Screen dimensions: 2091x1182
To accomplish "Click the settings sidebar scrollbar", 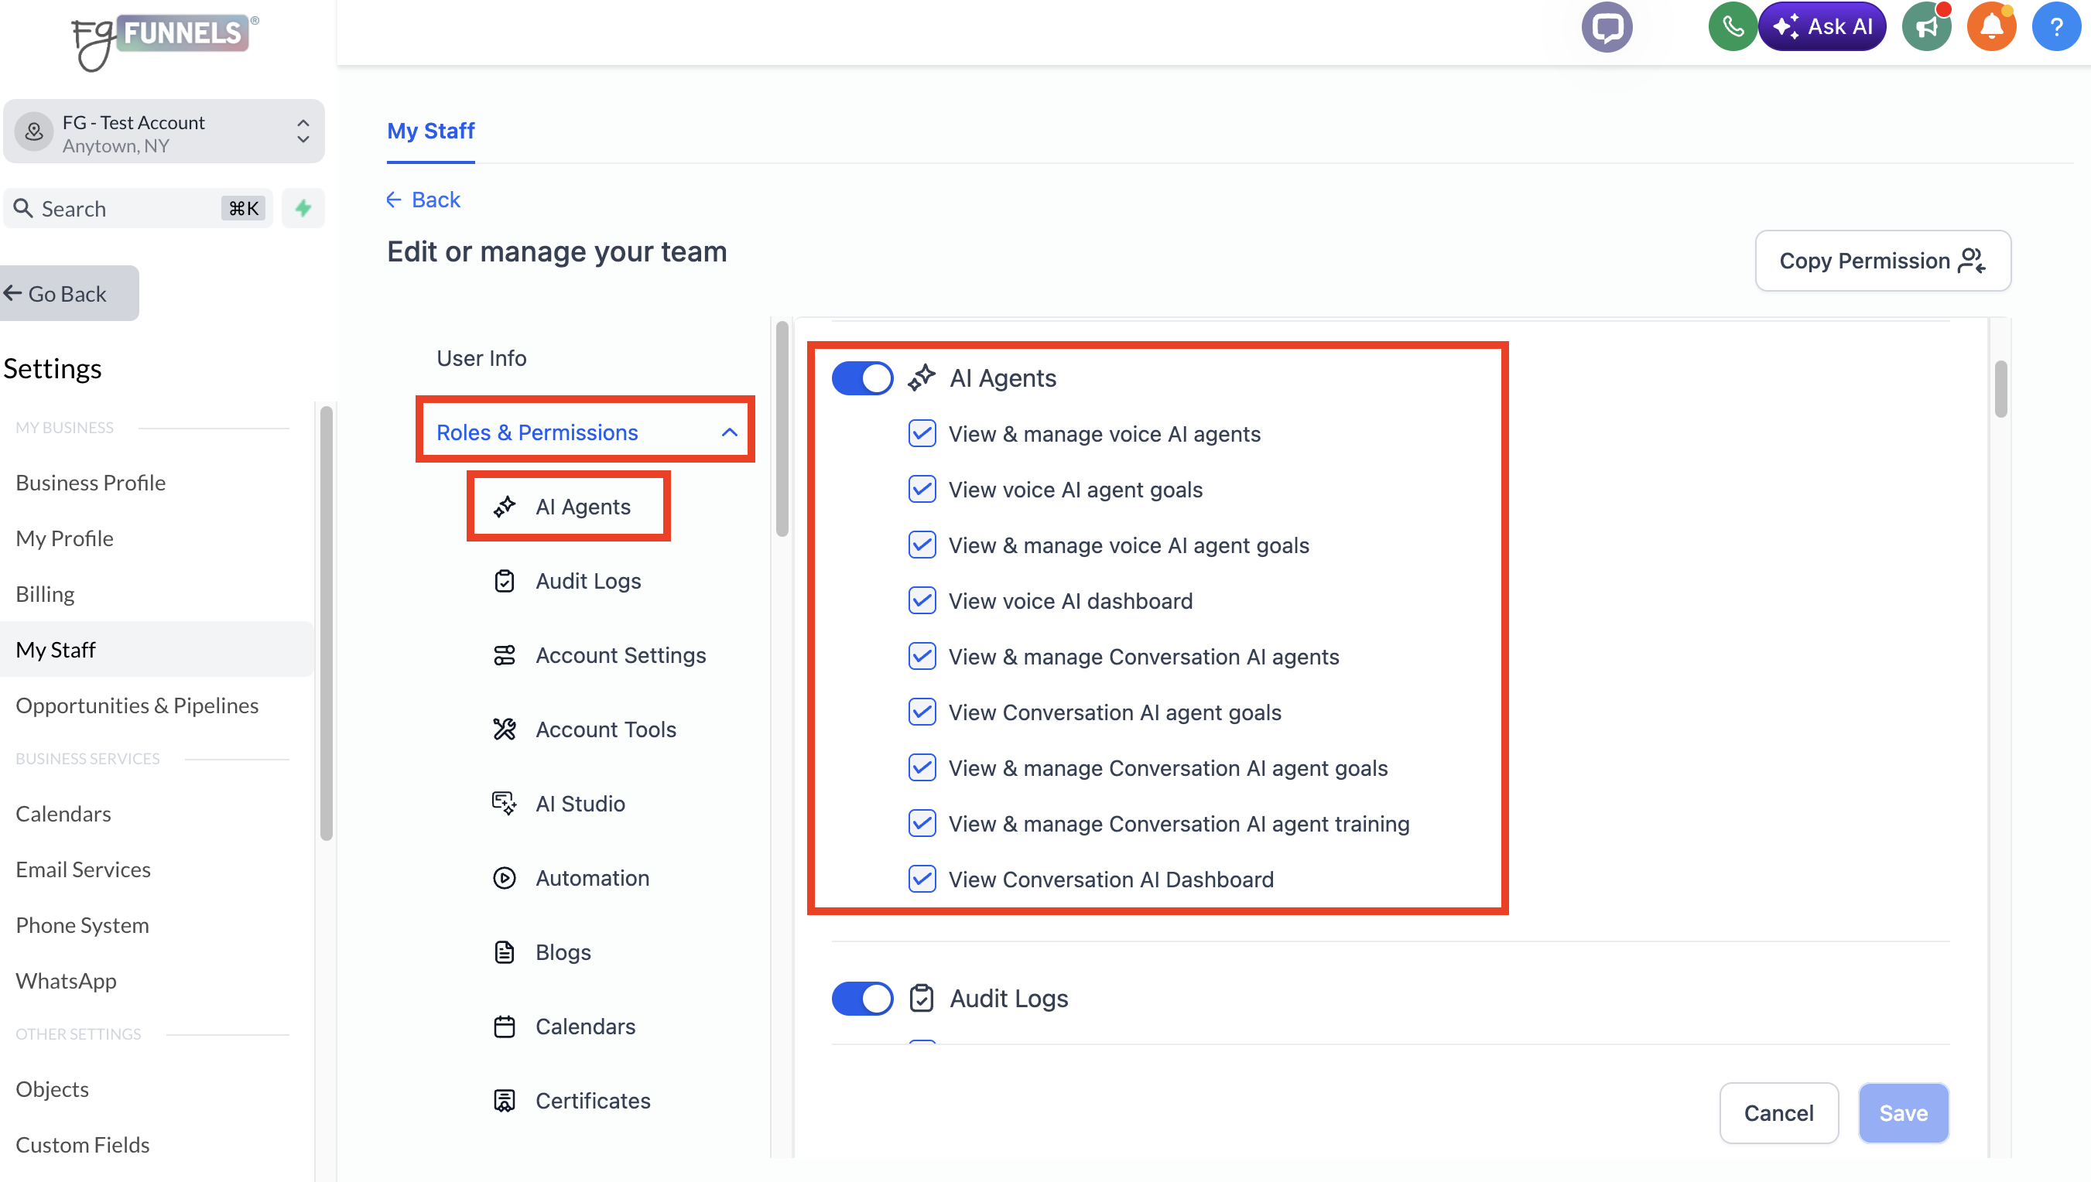I will pos(327,623).
